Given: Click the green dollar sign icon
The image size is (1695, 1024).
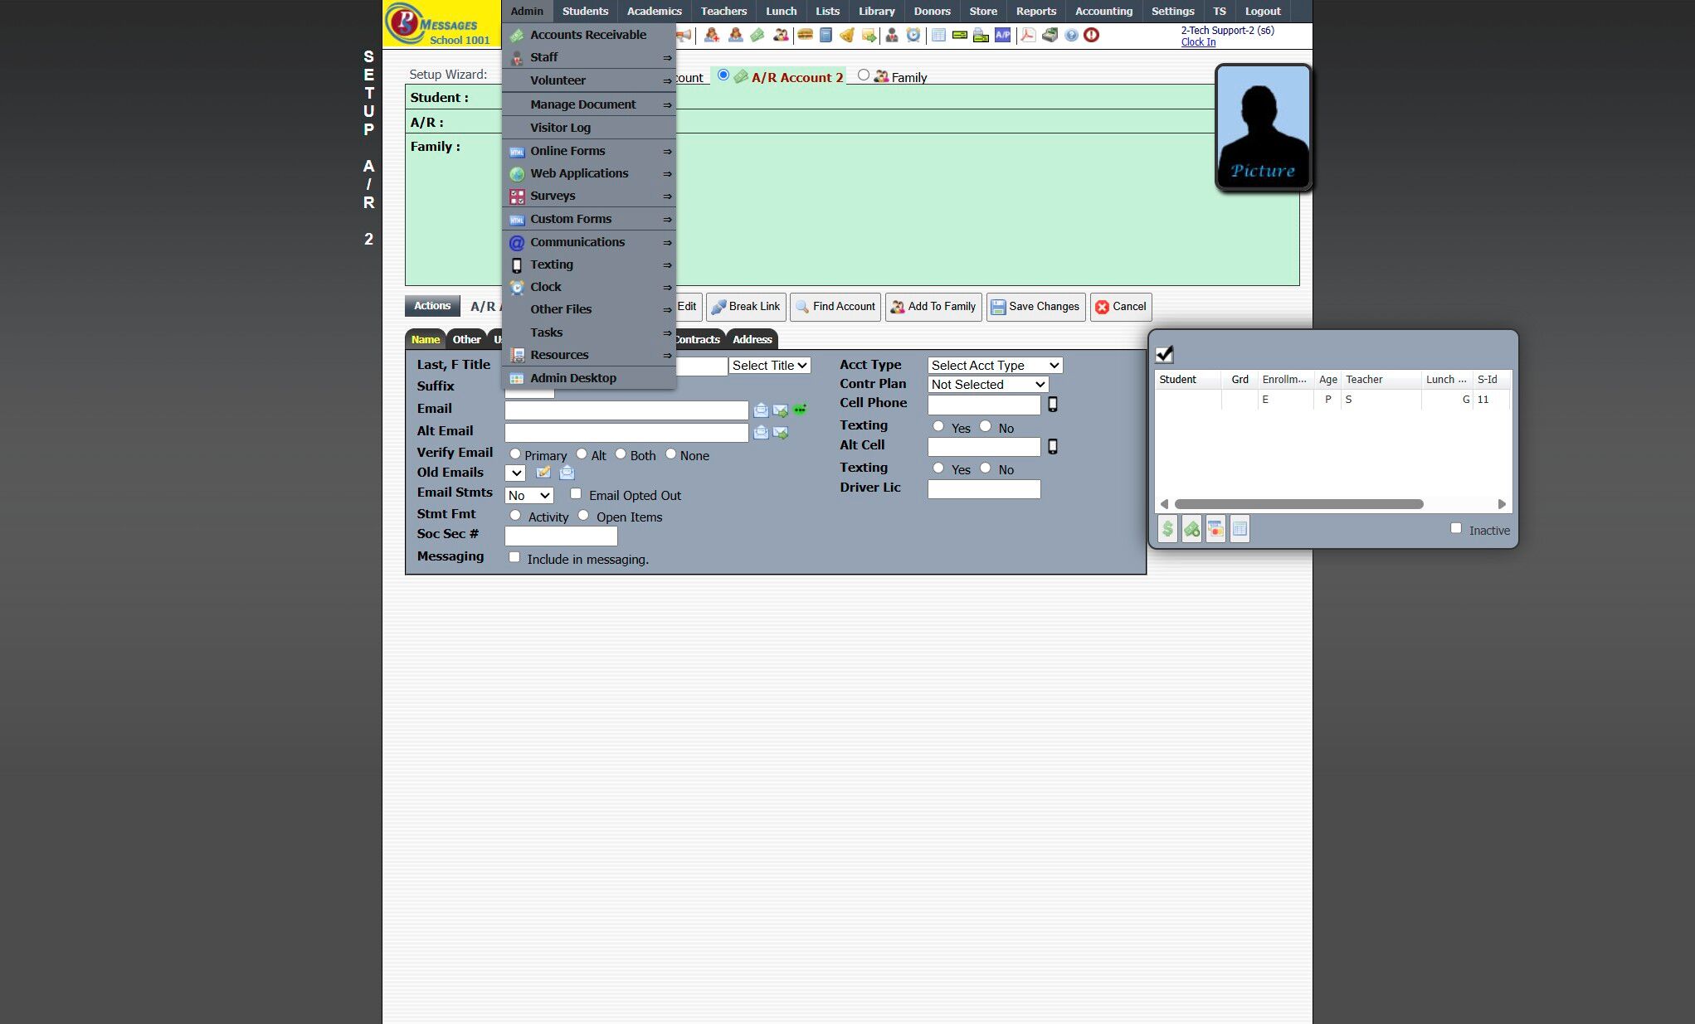Looking at the screenshot, I should point(1167,529).
